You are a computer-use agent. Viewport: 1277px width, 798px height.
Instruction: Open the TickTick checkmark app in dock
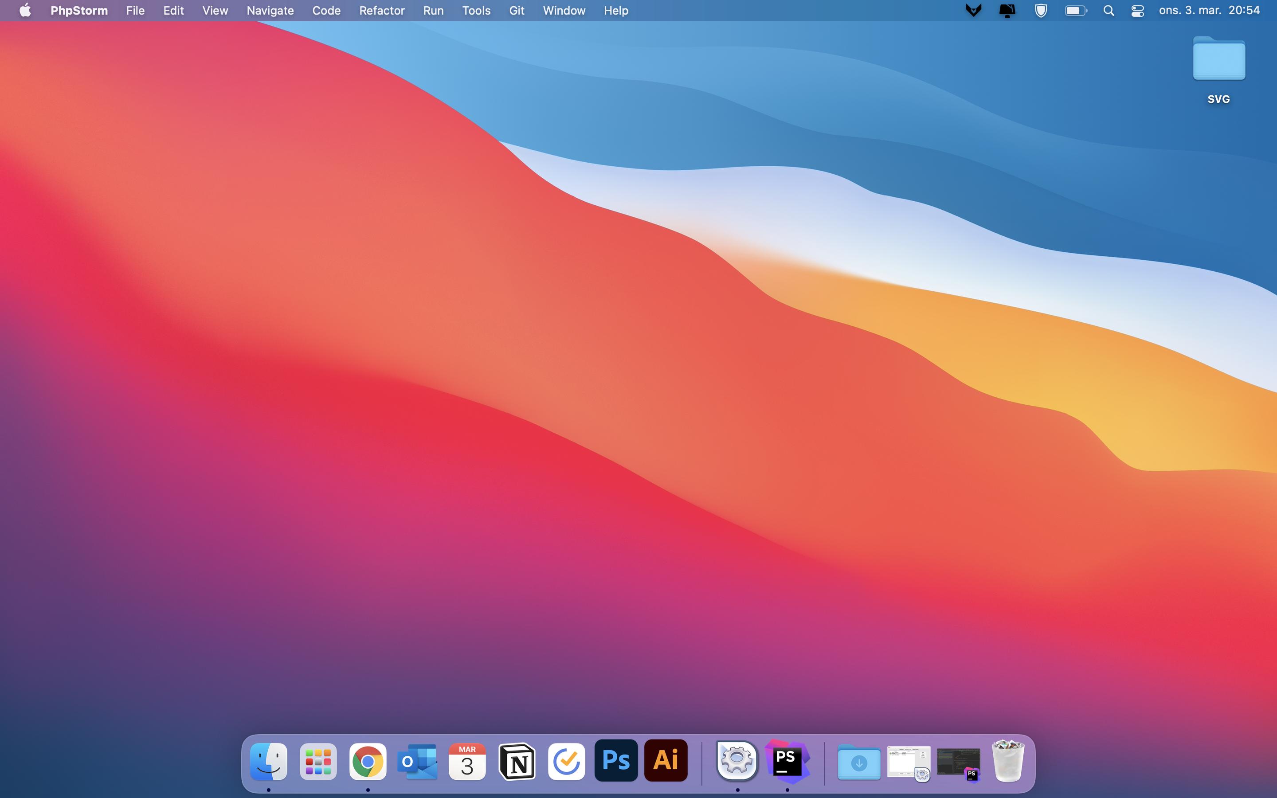[566, 761]
